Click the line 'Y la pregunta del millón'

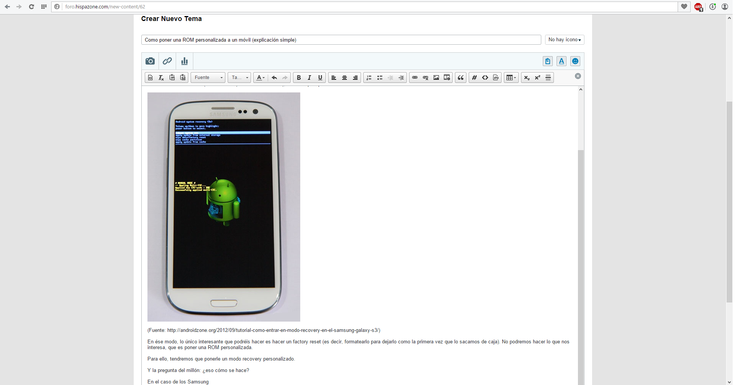point(198,370)
